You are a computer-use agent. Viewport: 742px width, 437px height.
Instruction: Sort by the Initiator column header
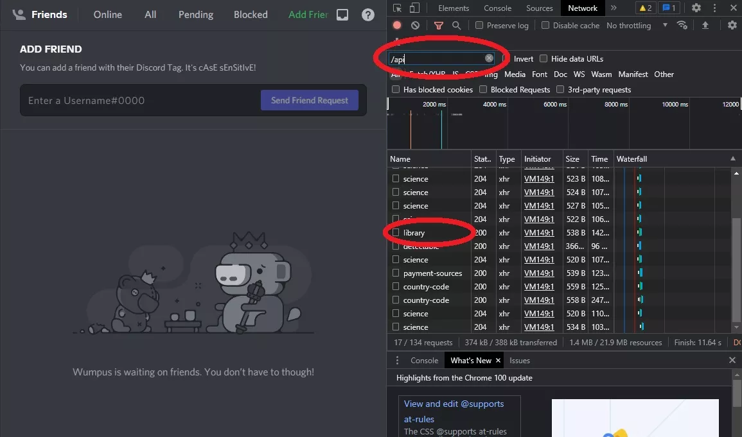pyautogui.click(x=542, y=159)
